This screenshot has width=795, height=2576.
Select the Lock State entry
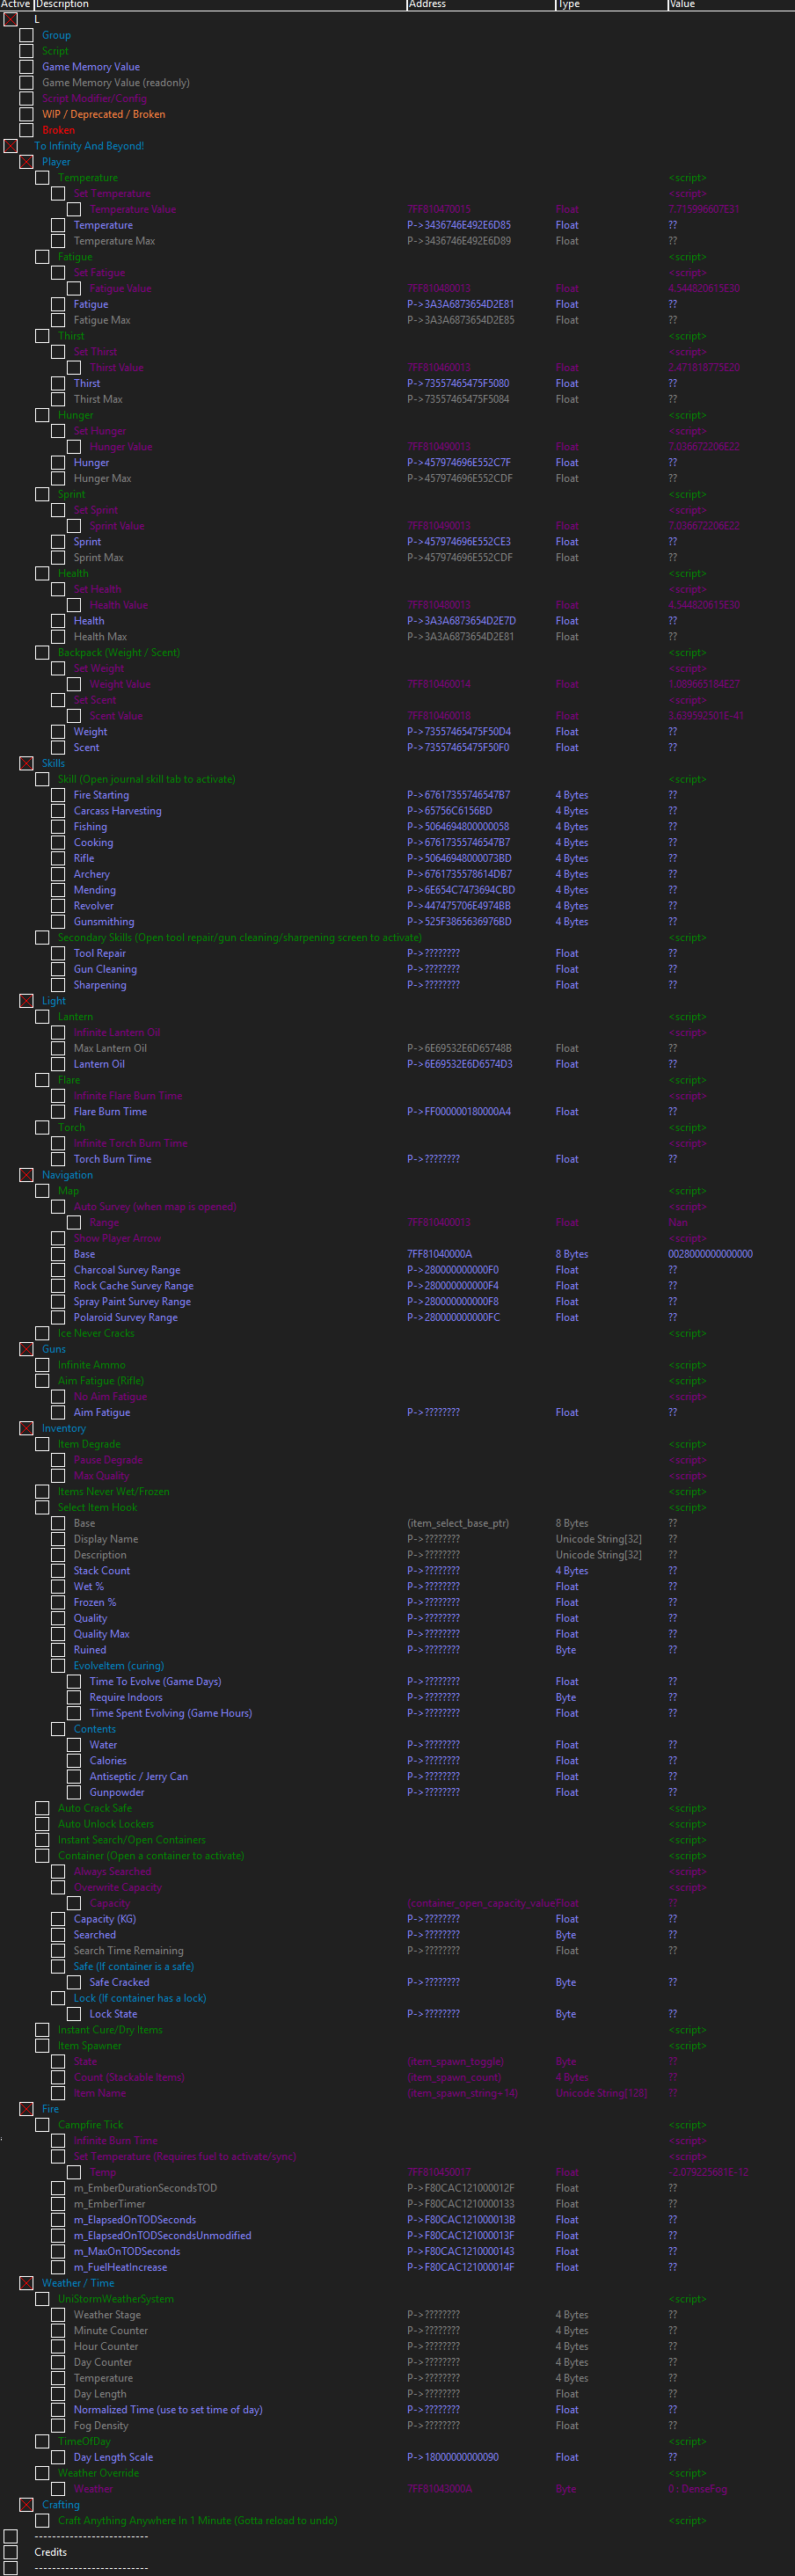113,2014
